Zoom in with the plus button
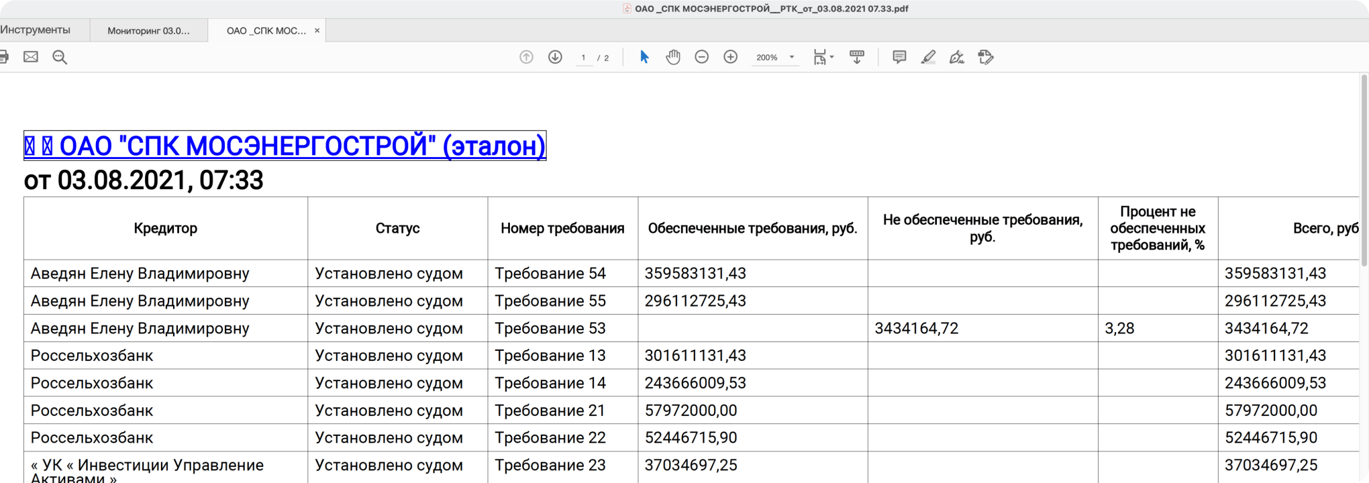Screen dimensions: 1369x483 click(731, 57)
